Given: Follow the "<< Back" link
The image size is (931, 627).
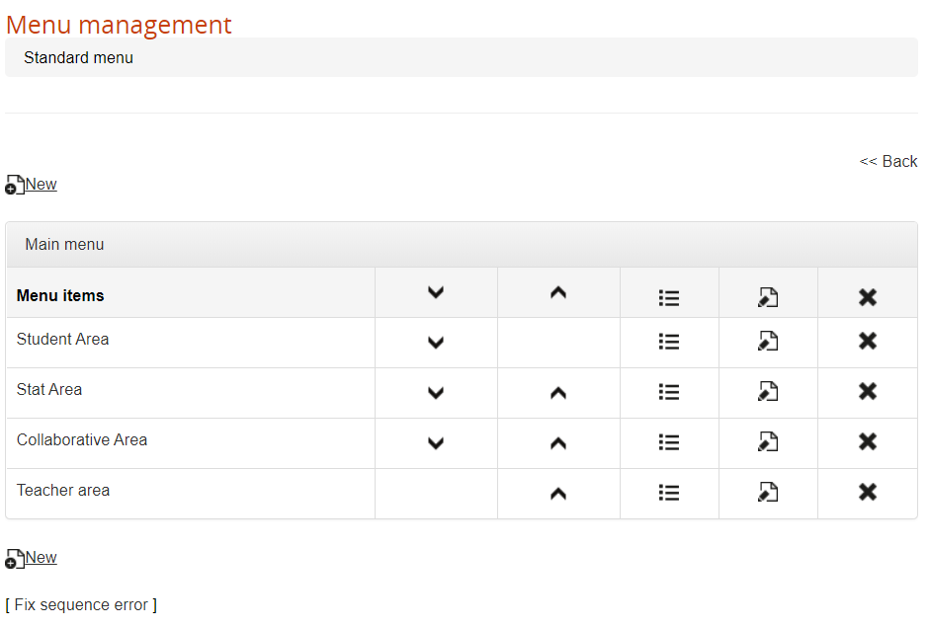Looking at the screenshot, I should [x=889, y=161].
